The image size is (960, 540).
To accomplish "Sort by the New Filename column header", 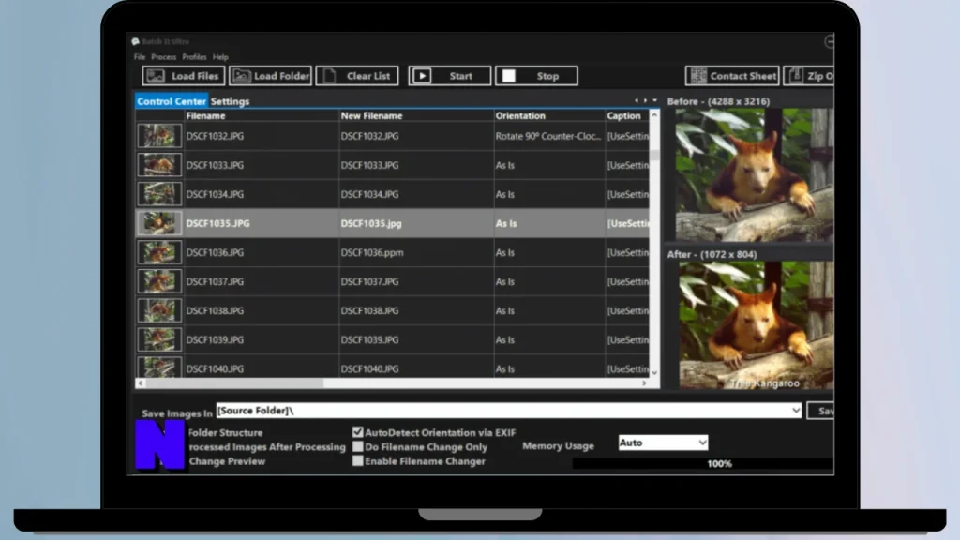I will click(416, 115).
